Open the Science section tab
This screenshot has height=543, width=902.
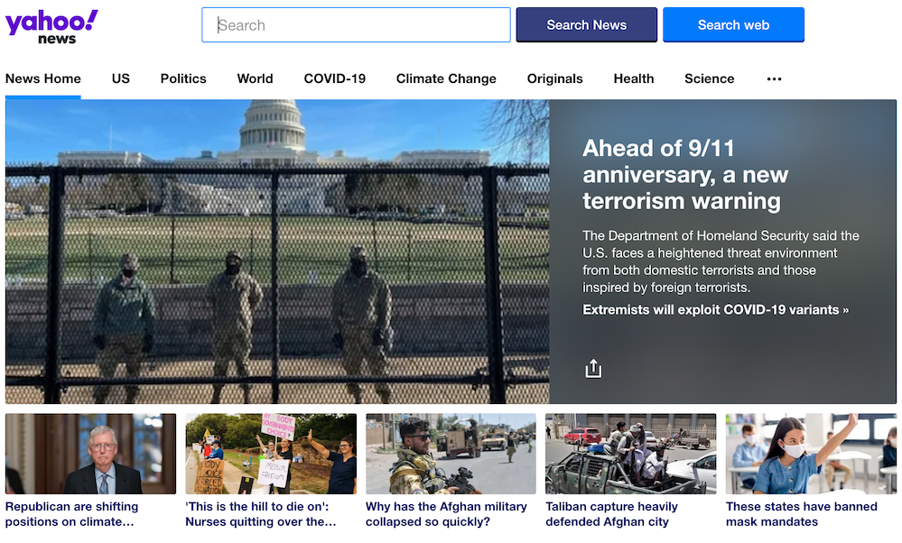(x=709, y=79)
